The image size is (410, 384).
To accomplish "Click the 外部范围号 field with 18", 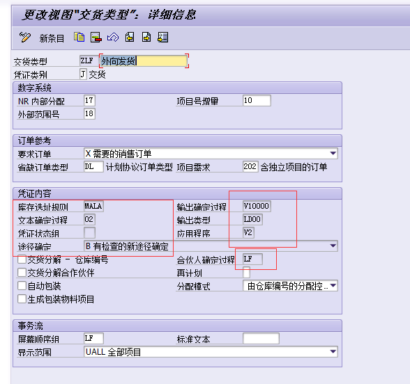I will (89, 114).
